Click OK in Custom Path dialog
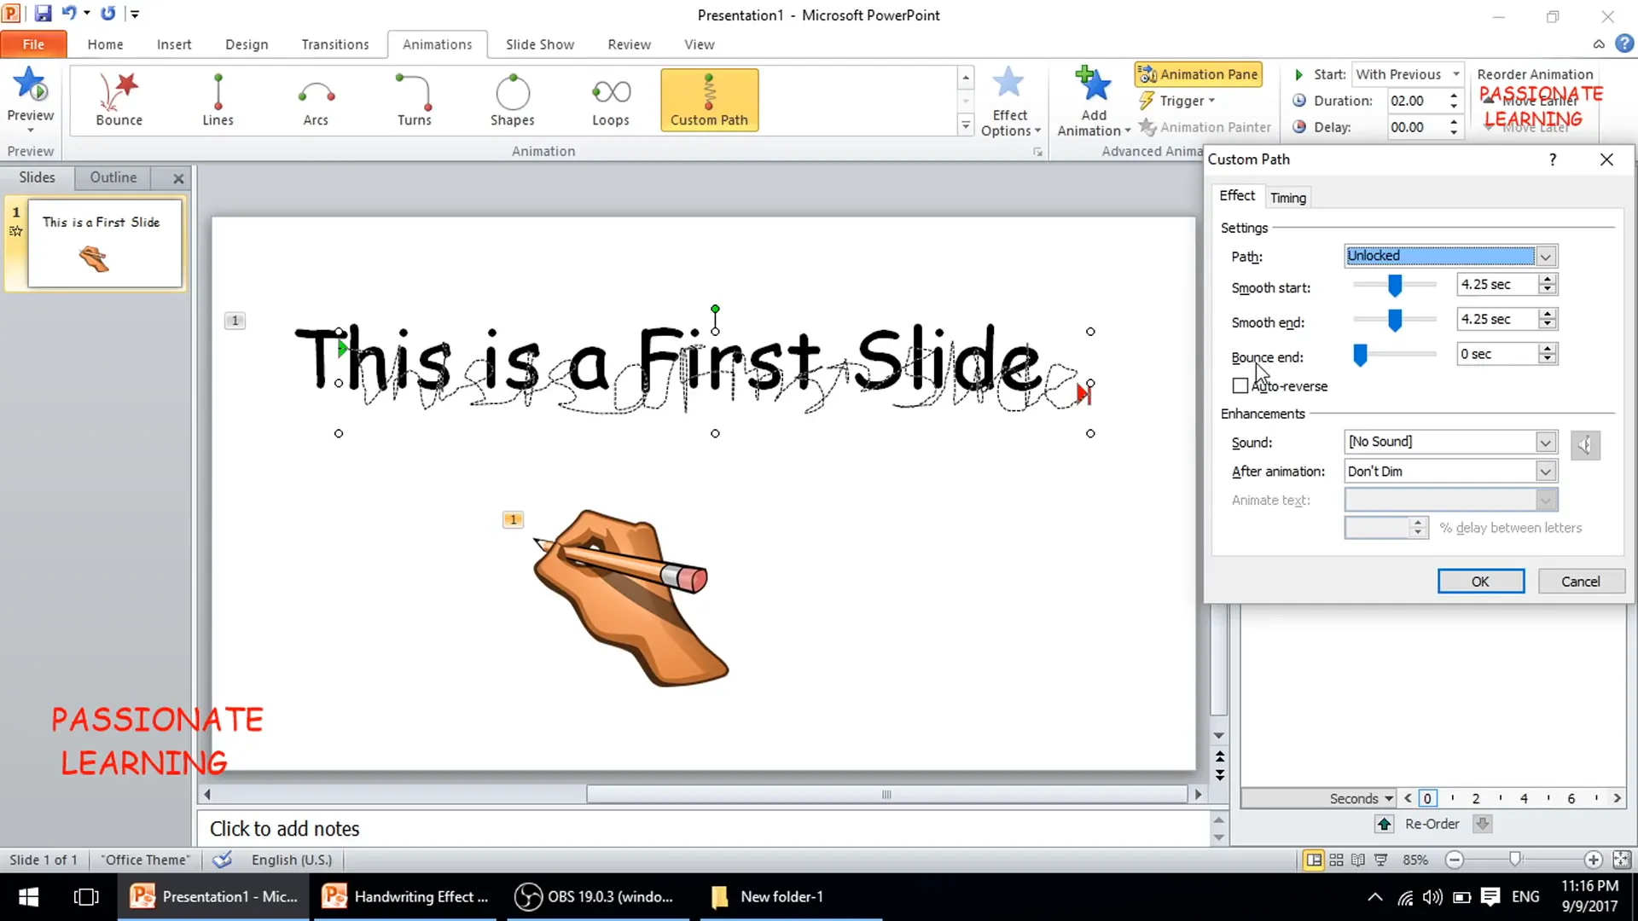This screenshot has width=1638, height=921. (1481, 582)
